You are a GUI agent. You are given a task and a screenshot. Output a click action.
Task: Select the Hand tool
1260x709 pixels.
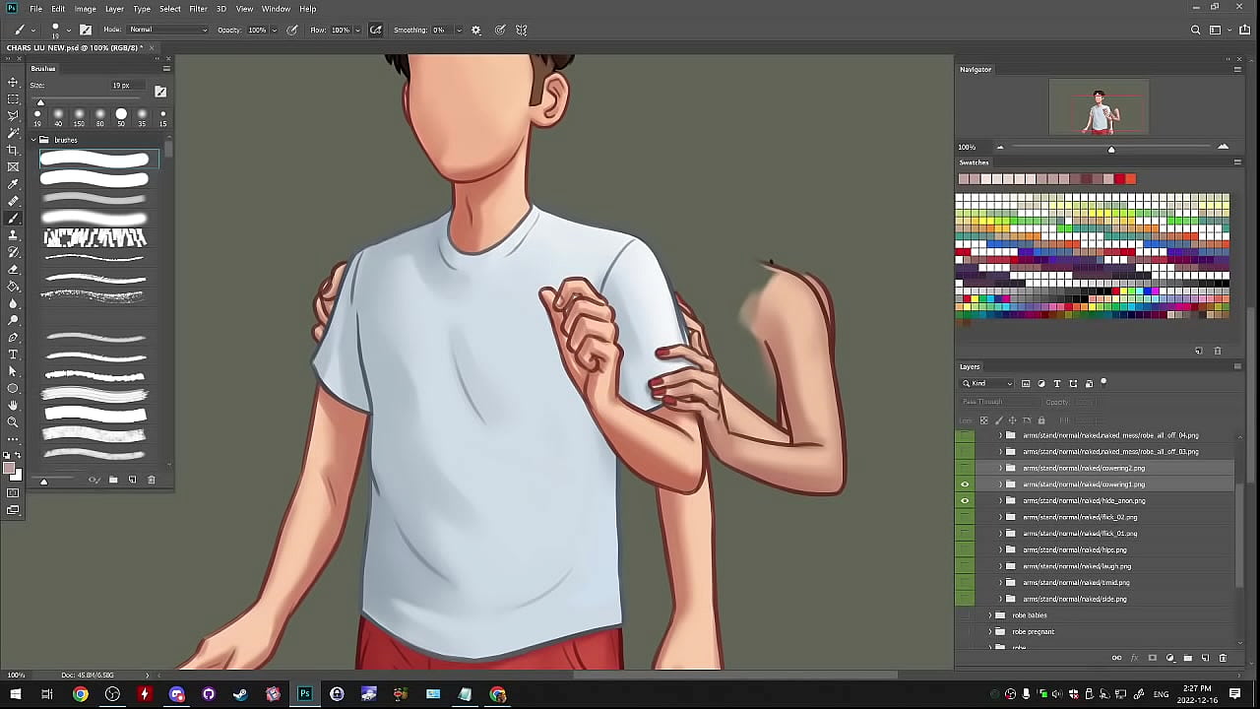click(x=13, y=405)
